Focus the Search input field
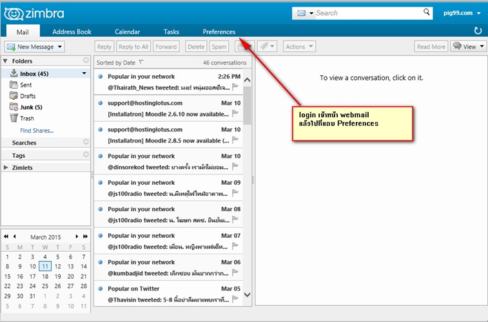 click(369, 13)
